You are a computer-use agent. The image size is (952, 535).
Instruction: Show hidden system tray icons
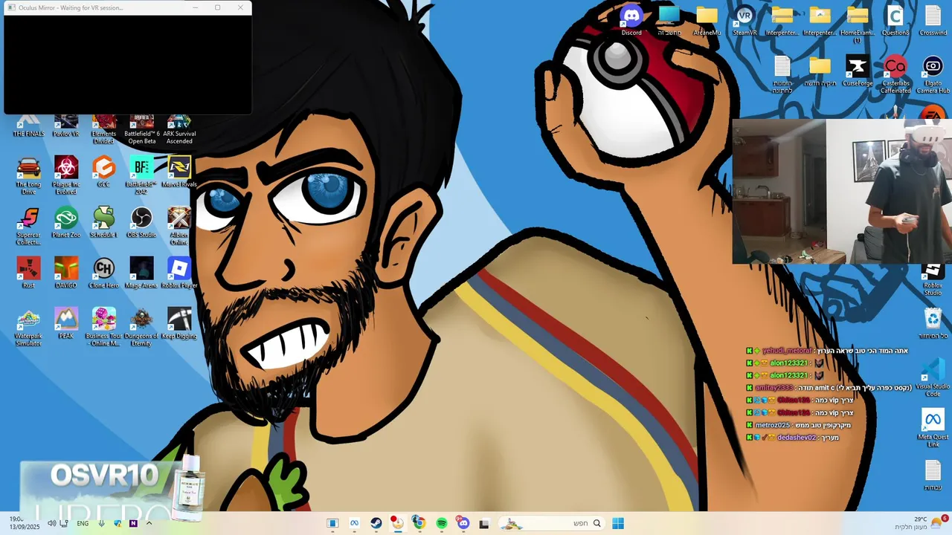click(149, 523)
